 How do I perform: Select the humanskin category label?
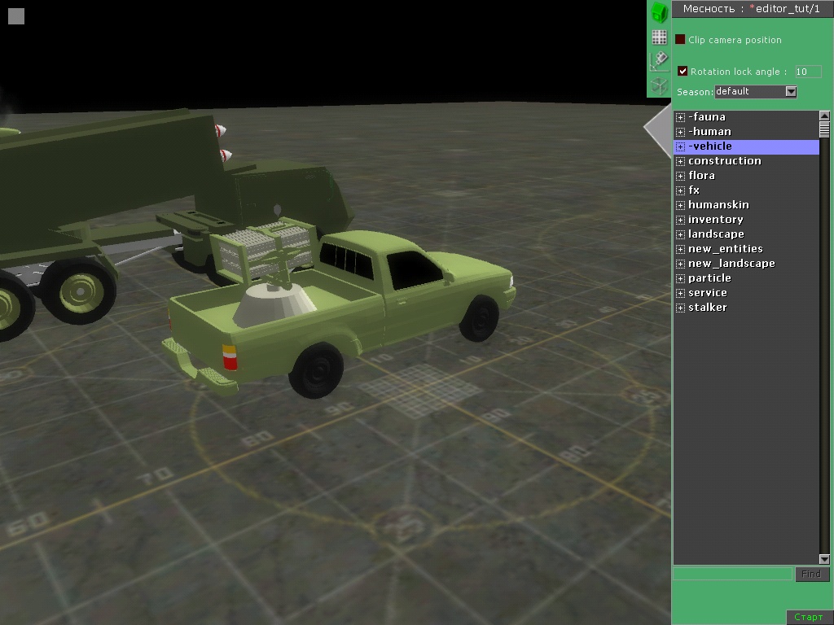[x=718, y=204]
